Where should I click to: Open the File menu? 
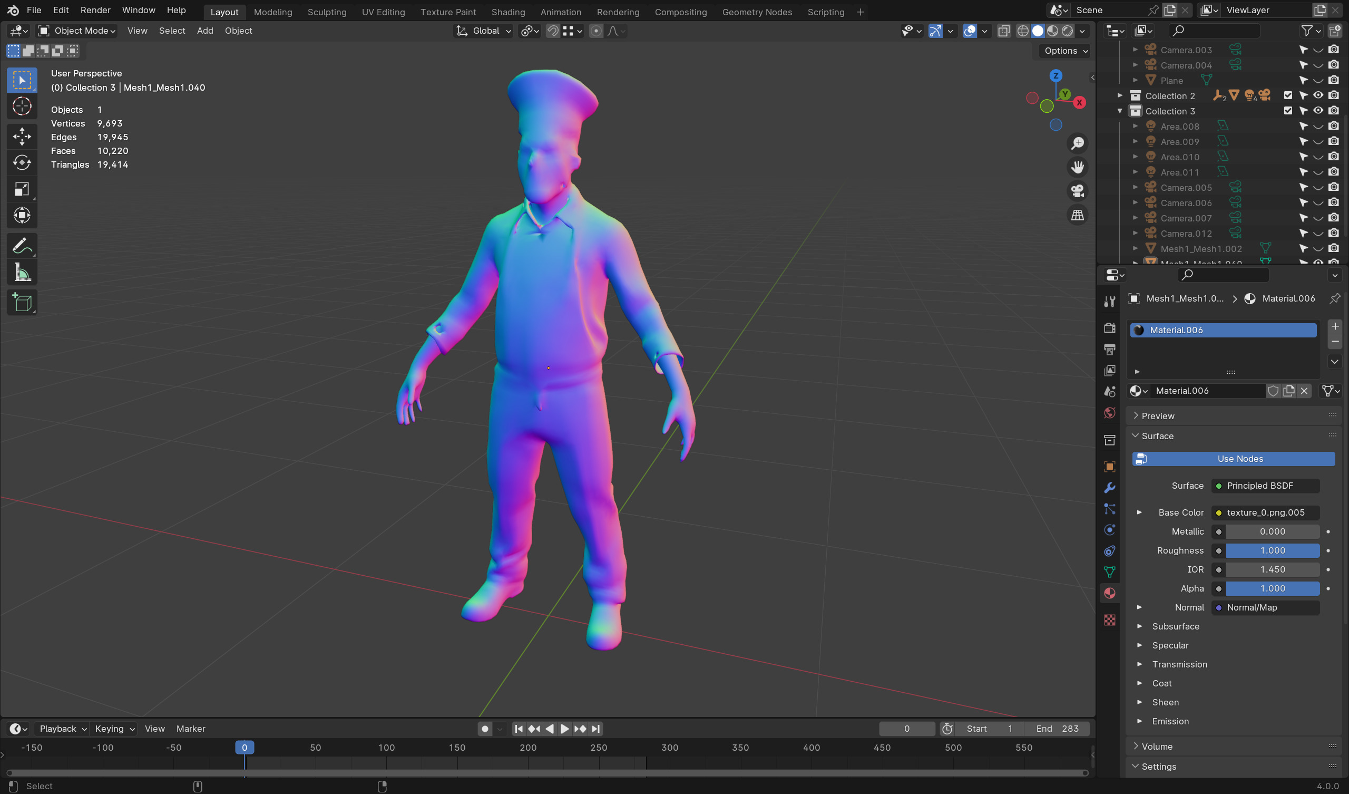[34, 10]
